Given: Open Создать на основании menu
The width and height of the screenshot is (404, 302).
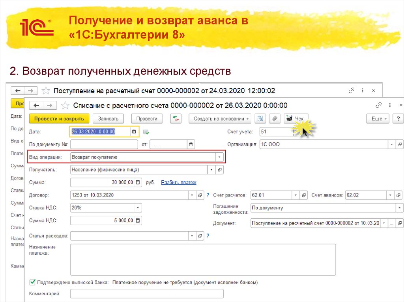Looking at the screenshot, I should point(220,119).
